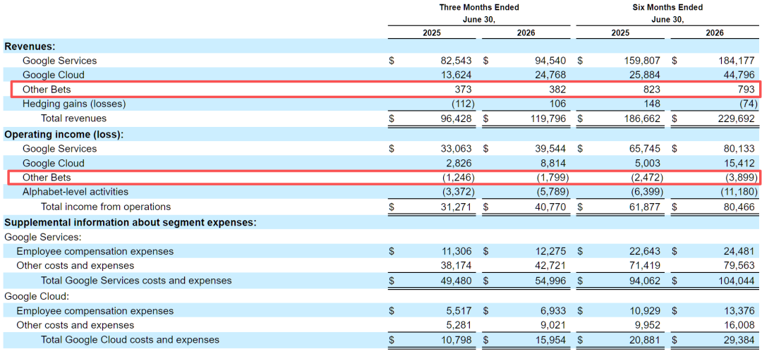Click the total revenues value 229,692

pyautogui.click(x=736, y=118)
